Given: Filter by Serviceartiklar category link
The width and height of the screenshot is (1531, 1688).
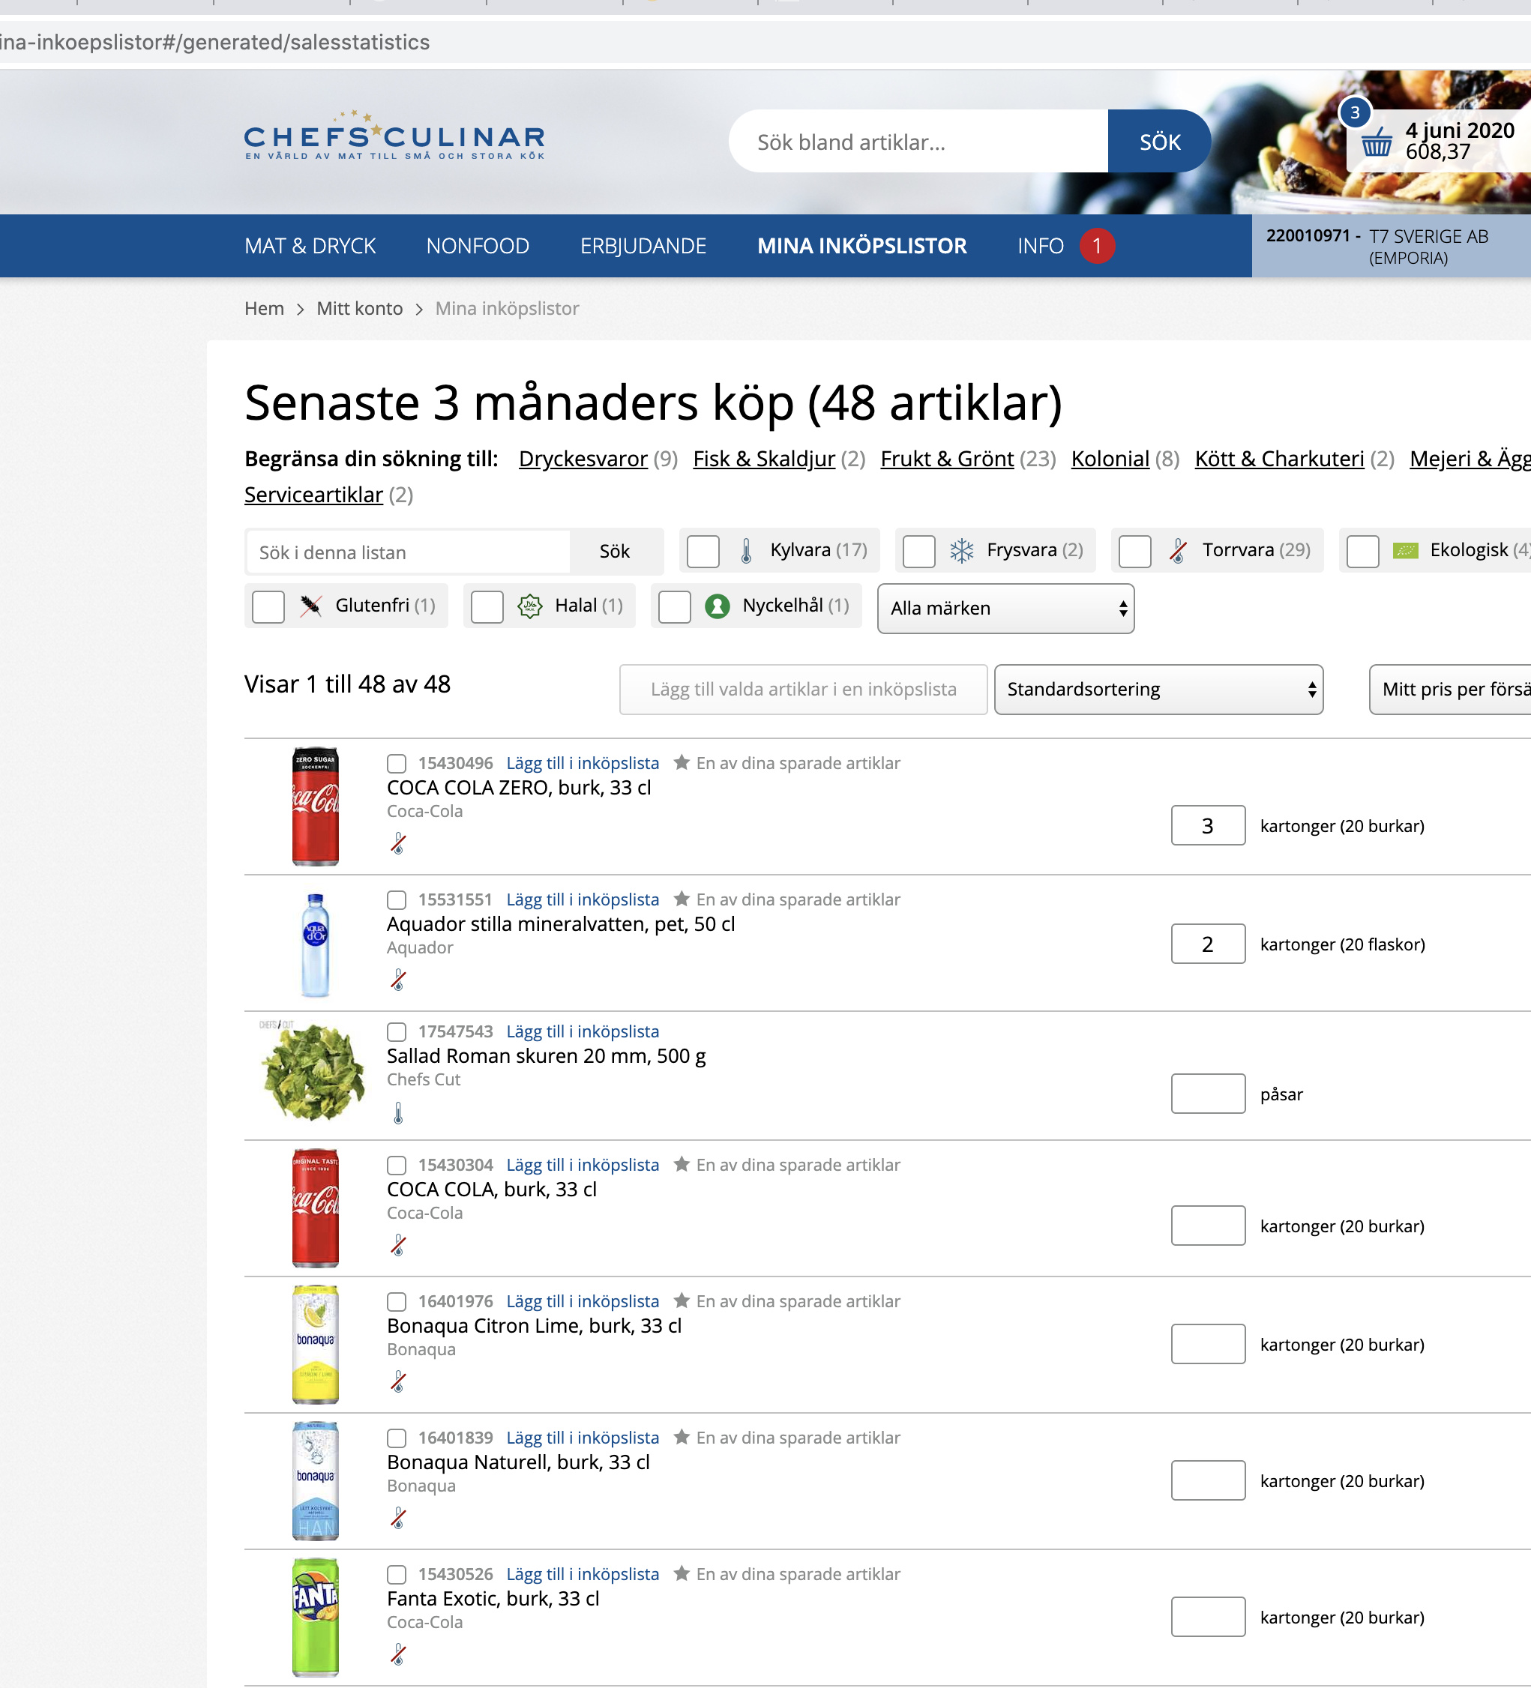Looking at the screenshot, I should (313, 495).
